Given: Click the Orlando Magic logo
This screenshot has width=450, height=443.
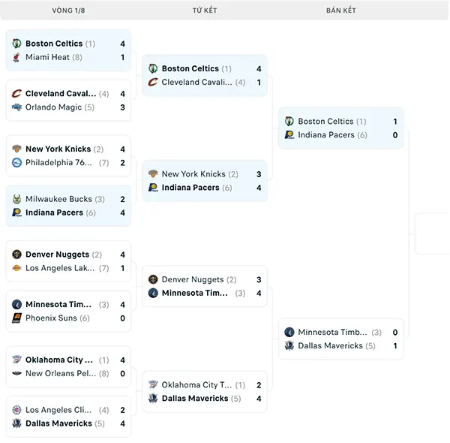Looking at the screenshot, I should click(x=16, y=107).
